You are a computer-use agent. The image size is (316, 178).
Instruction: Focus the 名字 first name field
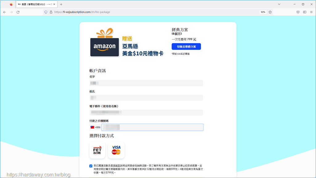[x=146, y=83]
